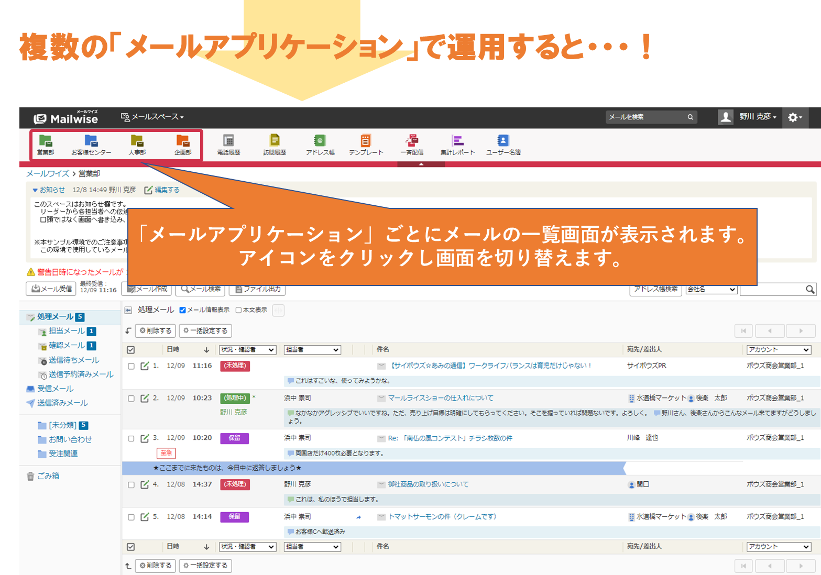Open the メールスペース dropdown menu

(153, 117)
